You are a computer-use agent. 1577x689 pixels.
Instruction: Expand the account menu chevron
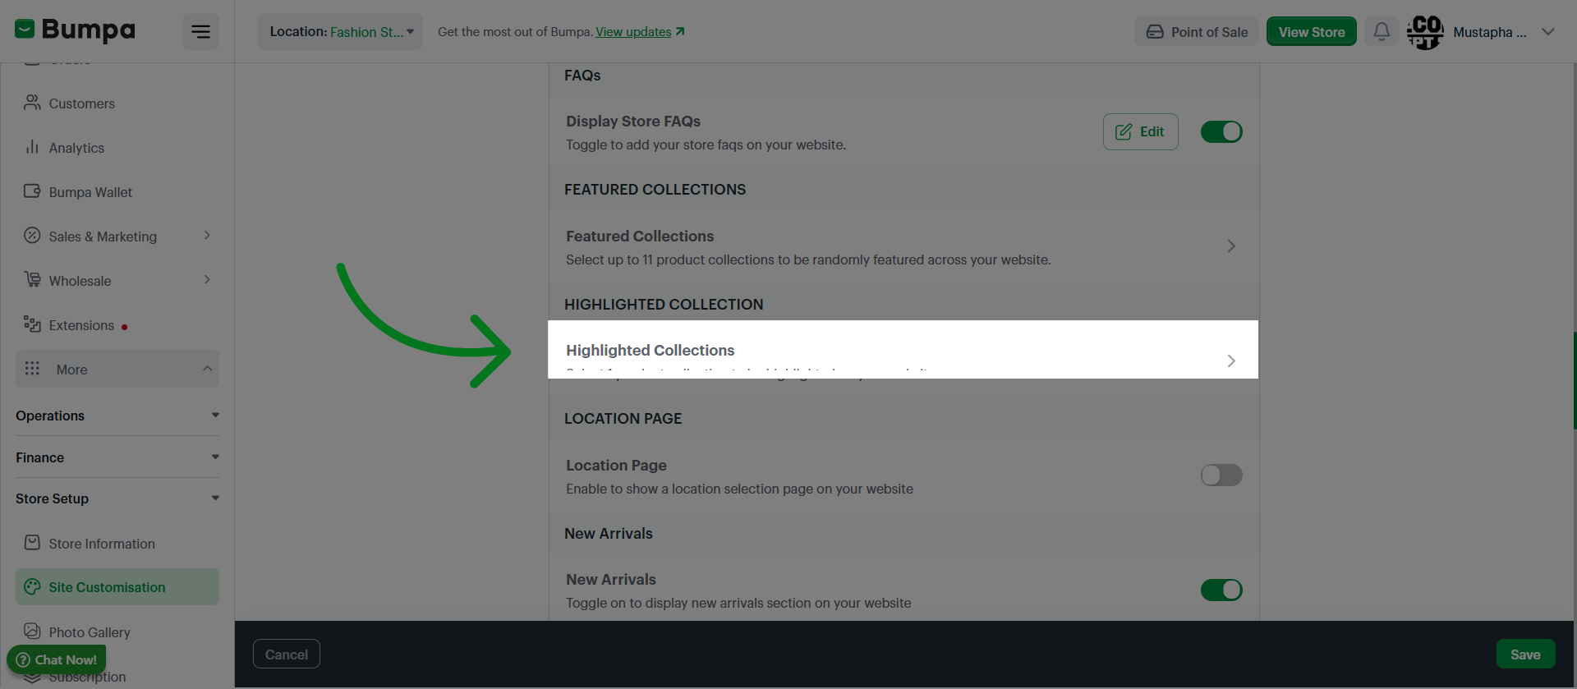tap(1548, 32)
